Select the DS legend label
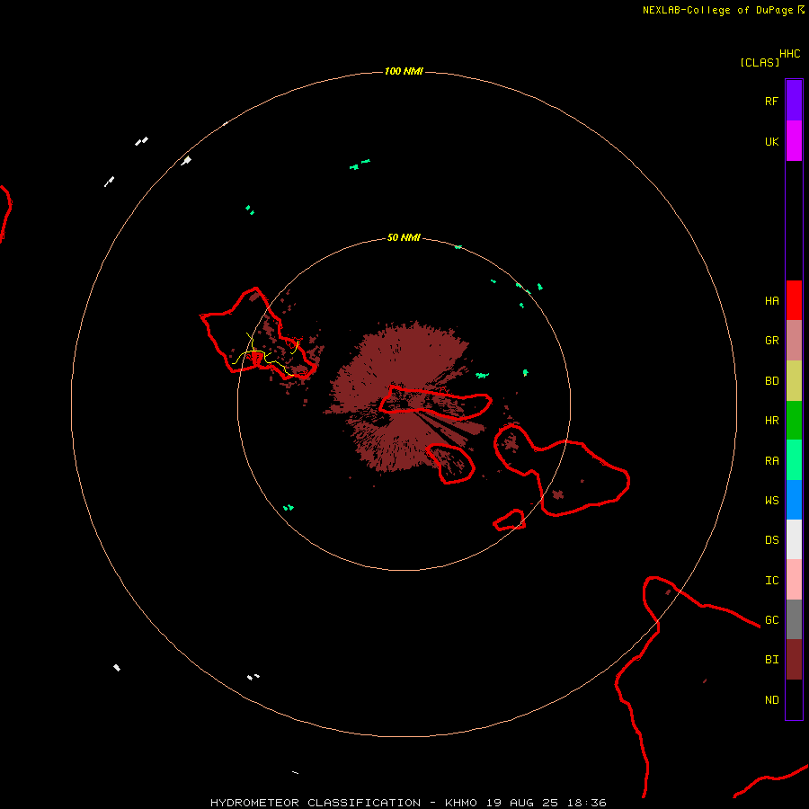This screenshot has width=809, height=809. click(x=771, y=539)
